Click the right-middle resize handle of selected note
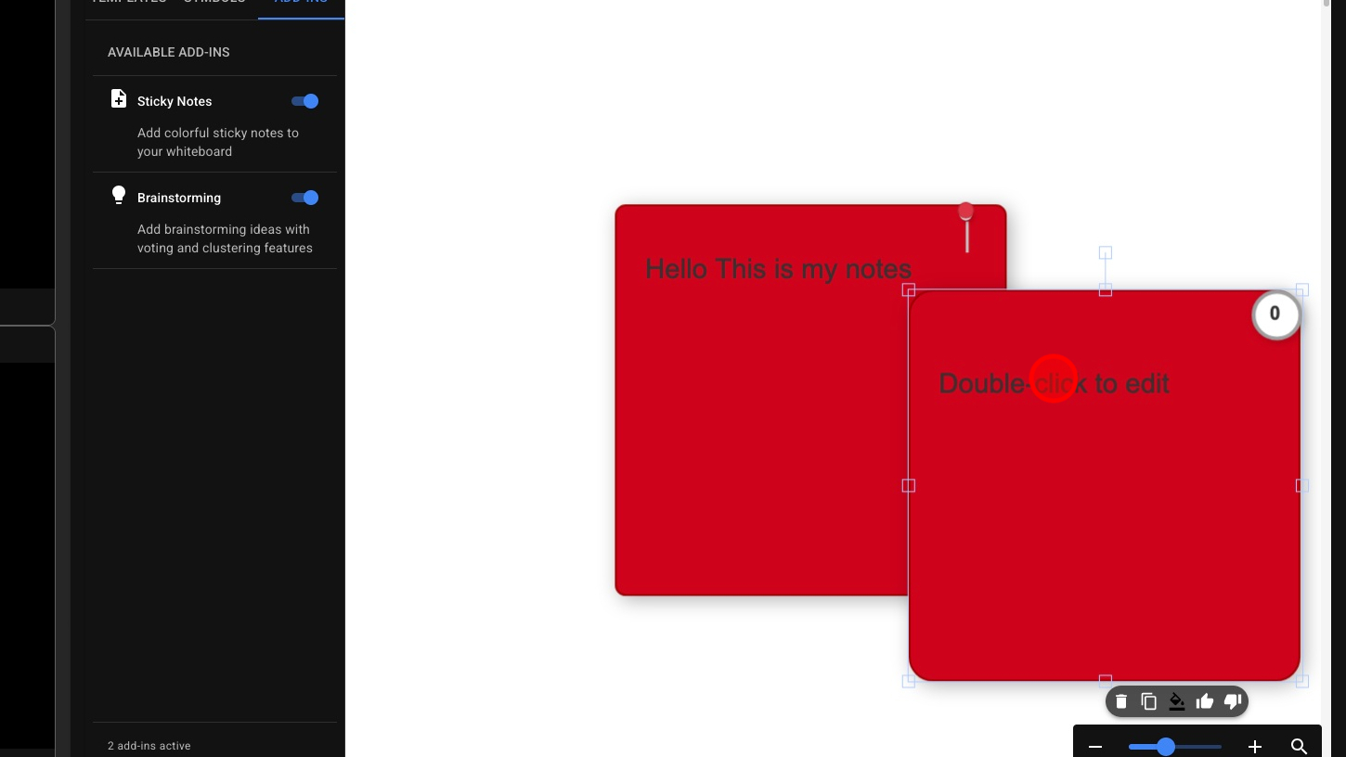1346x757 pixels. [1301, 485]
